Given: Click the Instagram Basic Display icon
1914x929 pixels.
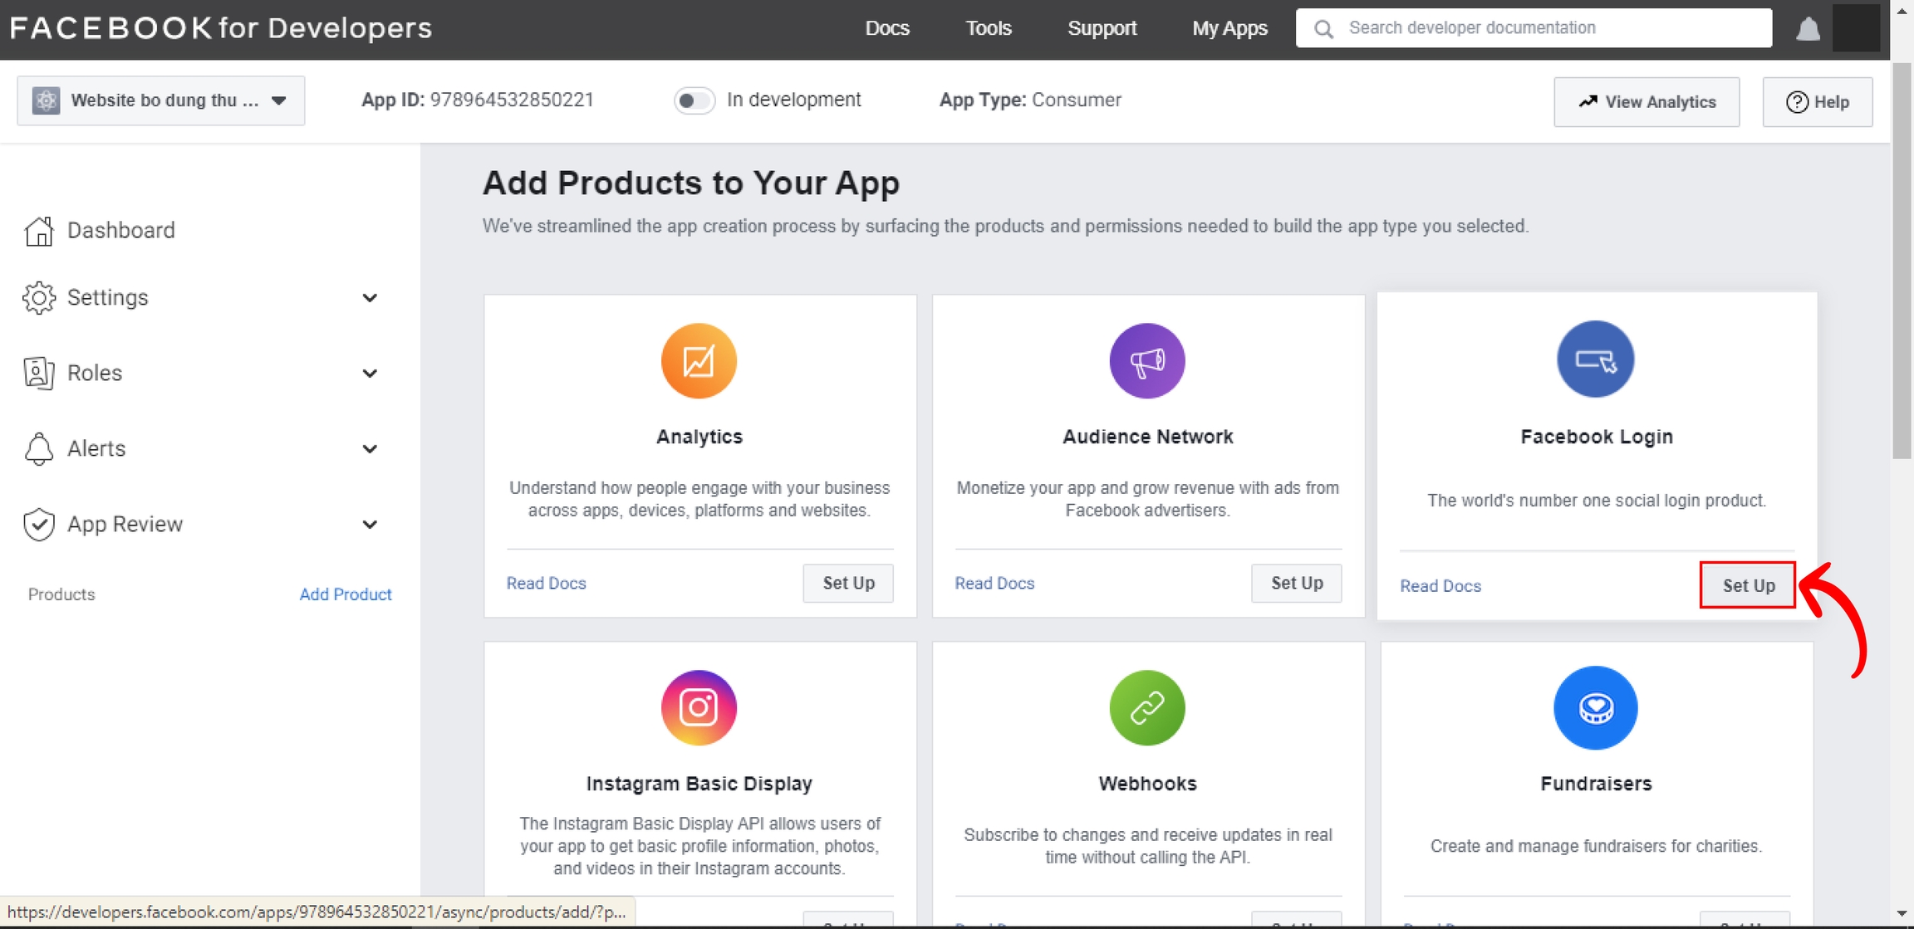Looking at the screenshot, I should [699, 707].
